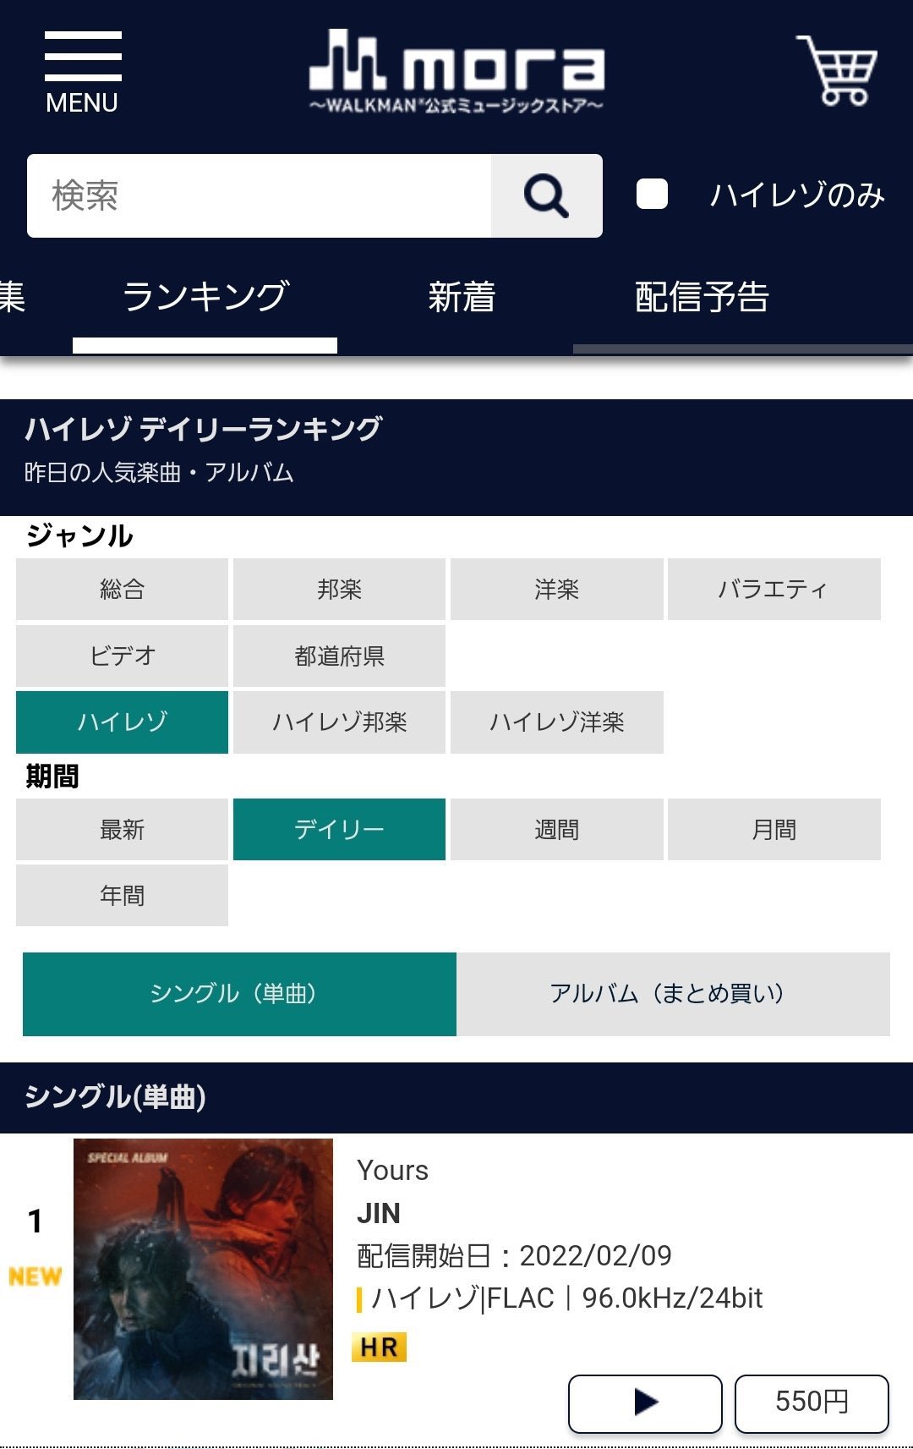Open the MENU hamburger icon
The width and height of the screenshot is (913, 1449).
tap(82, 73)
